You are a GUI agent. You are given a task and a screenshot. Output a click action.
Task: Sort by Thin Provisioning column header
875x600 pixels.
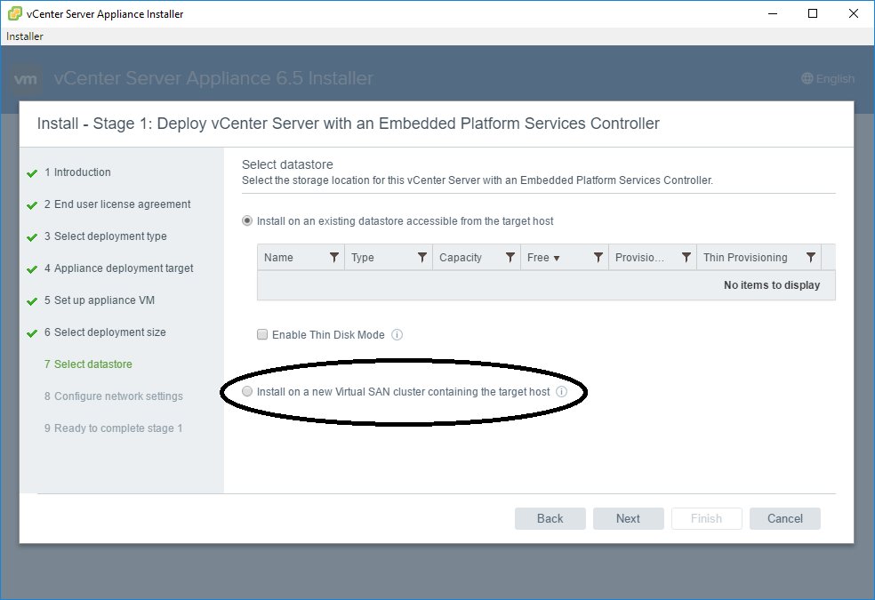click(x=745, y=258)
